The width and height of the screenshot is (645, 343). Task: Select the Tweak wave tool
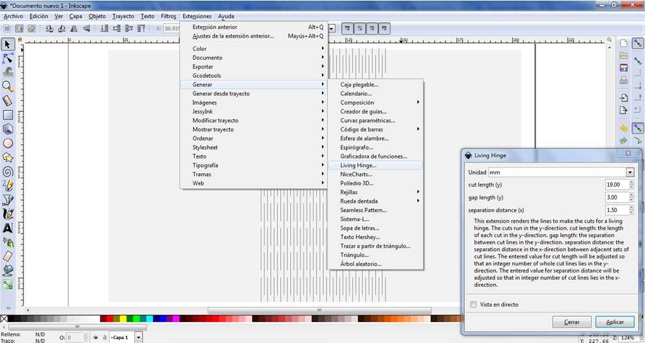pos(8,72)
